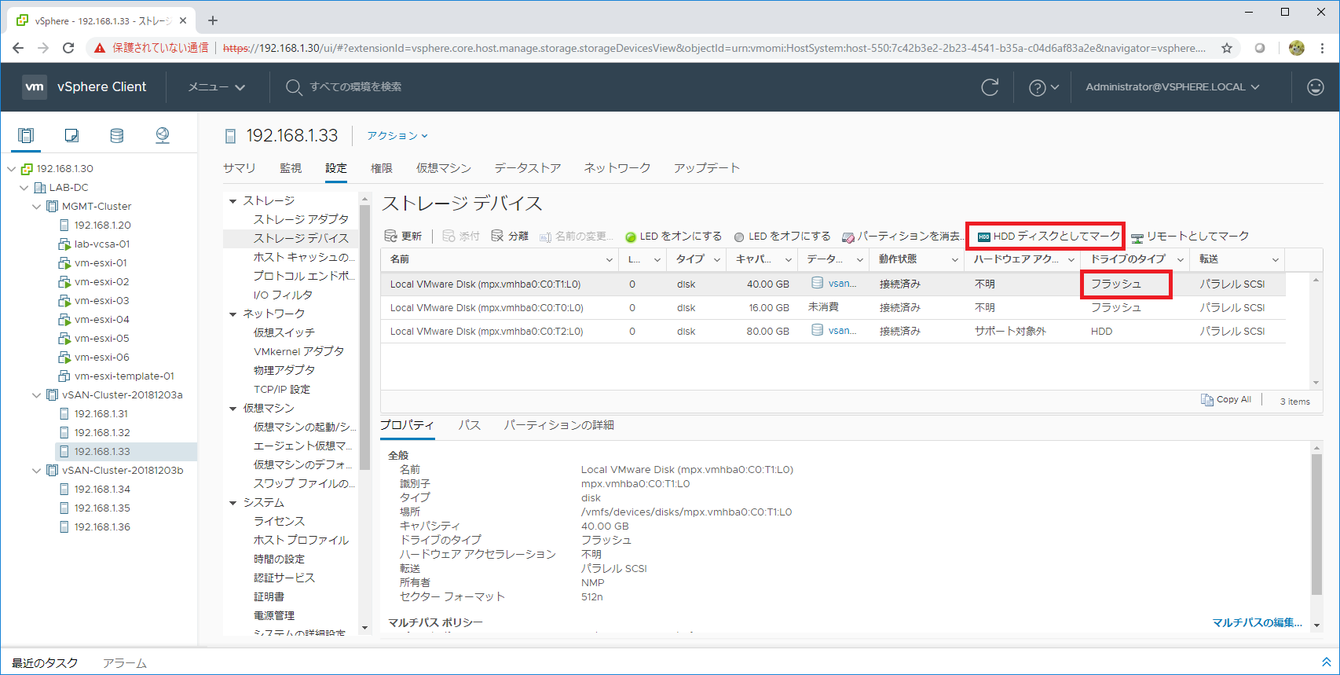Click the 更新 refresh toolbar button
The width and height of the screenshot is (1340, 675).
403,236
